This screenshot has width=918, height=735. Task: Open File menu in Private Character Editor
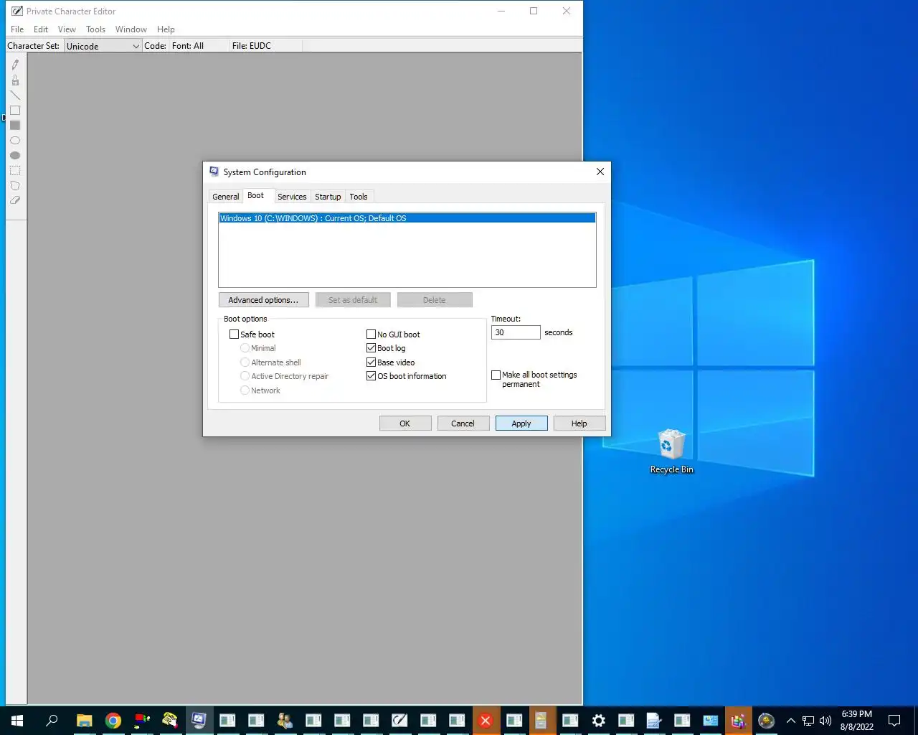(17, 29)
